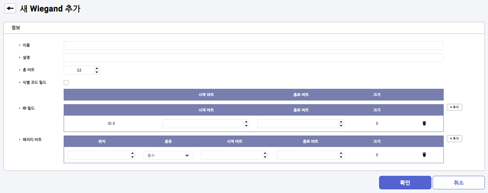488x193 pixels.
Task: Cancel with the 취소 button
Action: pos(458,183)
